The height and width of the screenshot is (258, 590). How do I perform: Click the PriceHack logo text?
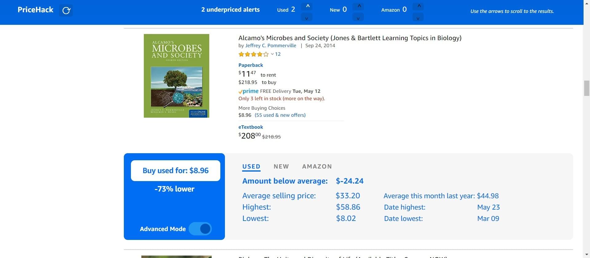(35, 10)
